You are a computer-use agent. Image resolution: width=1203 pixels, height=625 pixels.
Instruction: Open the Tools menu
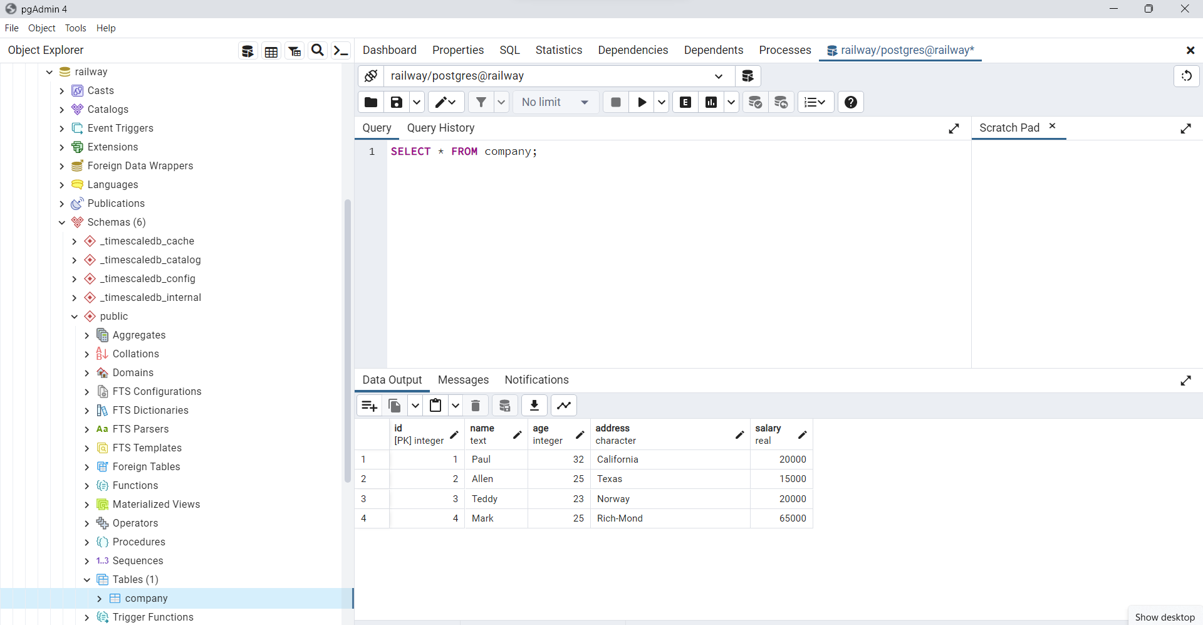75,28
